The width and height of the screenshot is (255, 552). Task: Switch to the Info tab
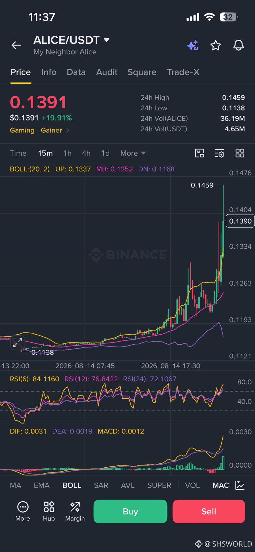pos(49,72)
